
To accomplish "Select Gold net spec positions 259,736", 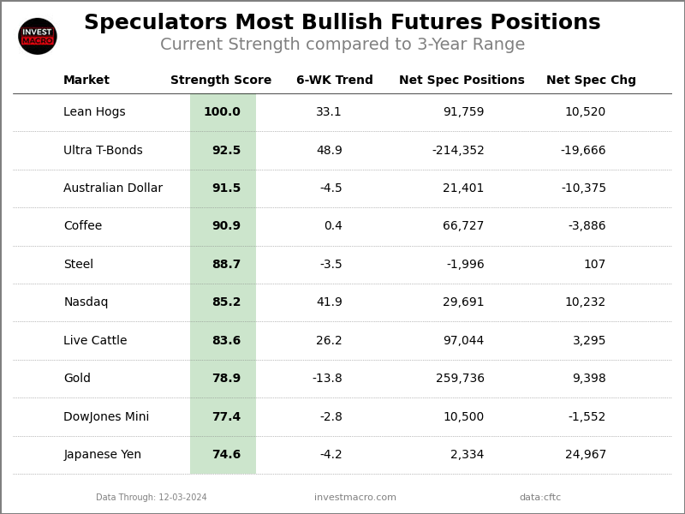I will tap(460, 379).
